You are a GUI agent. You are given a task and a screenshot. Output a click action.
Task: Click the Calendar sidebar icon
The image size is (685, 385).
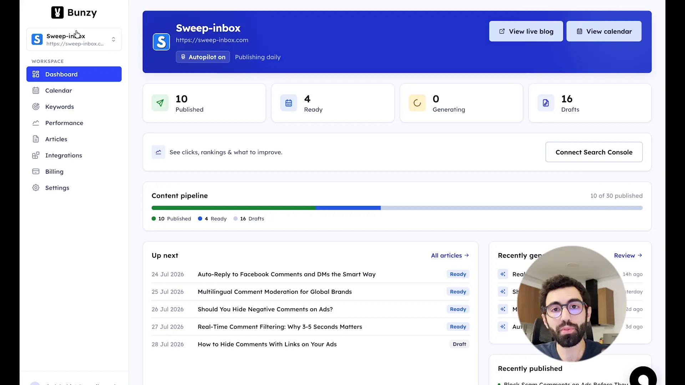[x=36, y=91]
